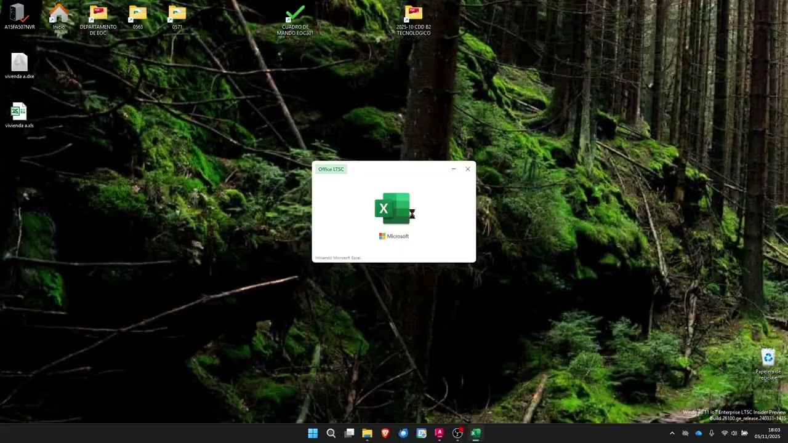This screenshot has width=788, height=443.
Task: Click the Microsoft logo text on splash
Action: (394, 236)
